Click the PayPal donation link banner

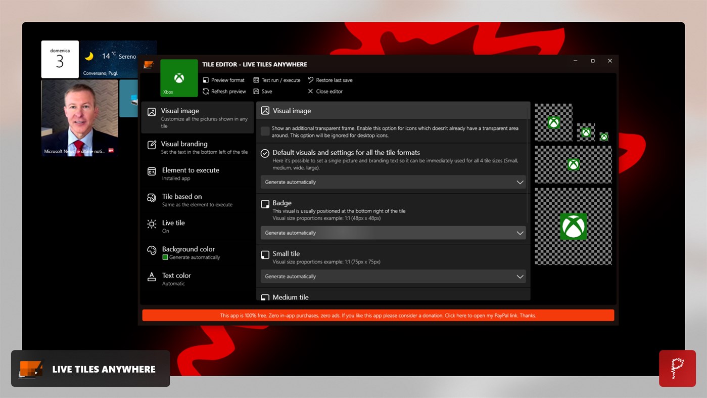point(378,315)
